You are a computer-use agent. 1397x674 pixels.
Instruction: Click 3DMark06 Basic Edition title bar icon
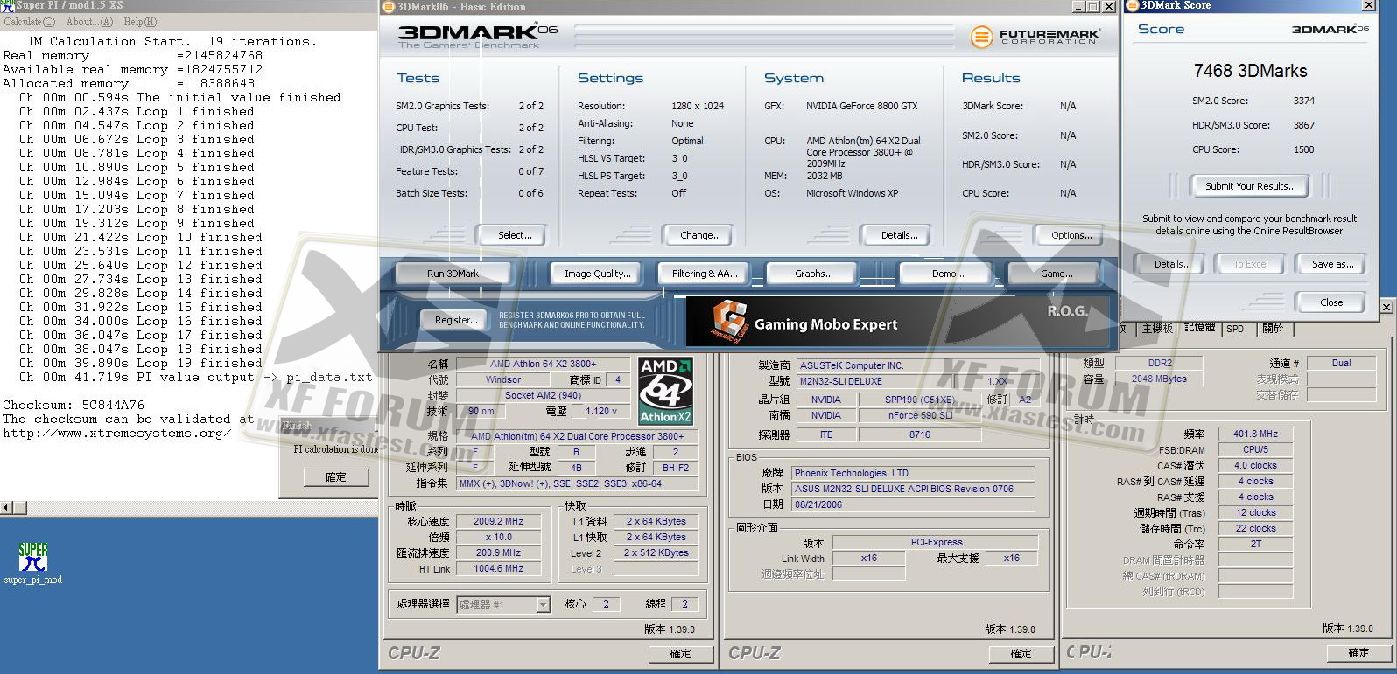[x=389, y=6]
